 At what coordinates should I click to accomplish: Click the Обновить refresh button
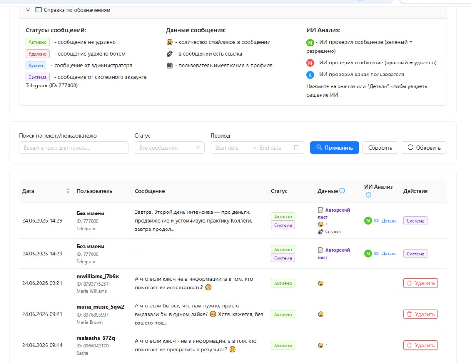click(x=424, y=148)
